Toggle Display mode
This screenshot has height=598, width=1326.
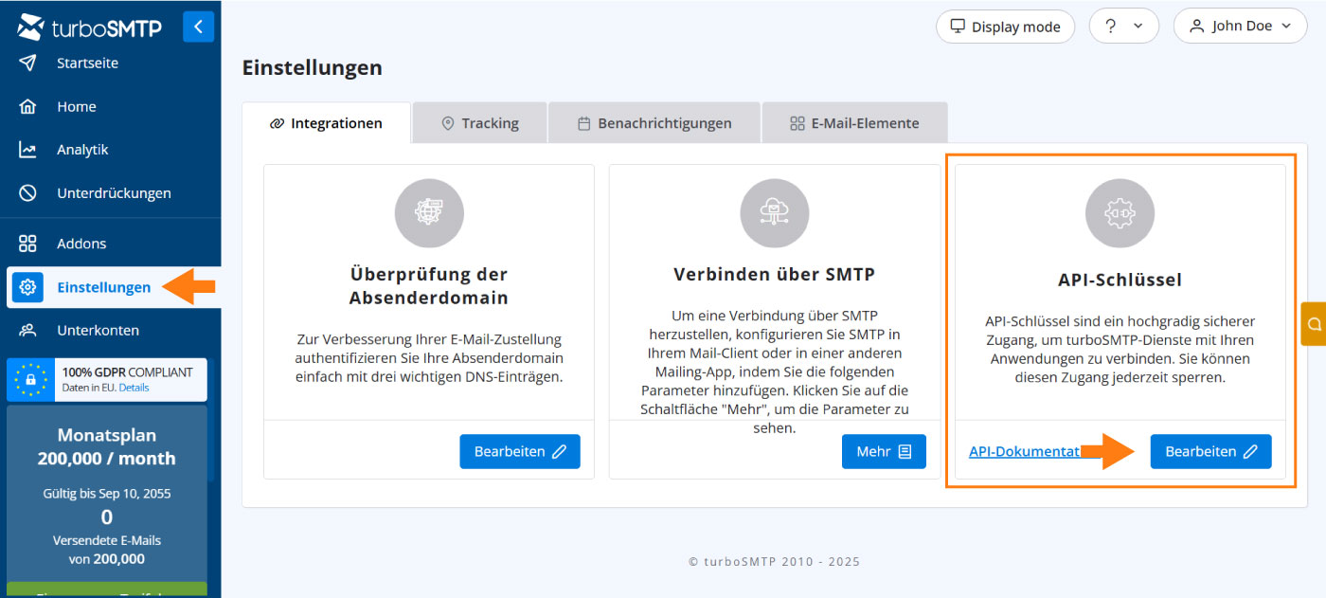(x=1005, y=27)
